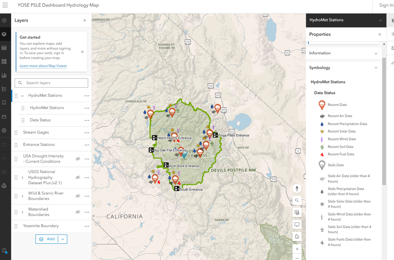Click the light blue station marker on the map
This screenshot has width=394, height=260.
(184, 155)
